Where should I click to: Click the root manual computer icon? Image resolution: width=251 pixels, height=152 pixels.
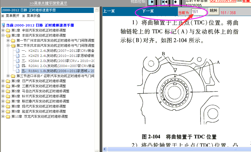click(x=3, y=25)
